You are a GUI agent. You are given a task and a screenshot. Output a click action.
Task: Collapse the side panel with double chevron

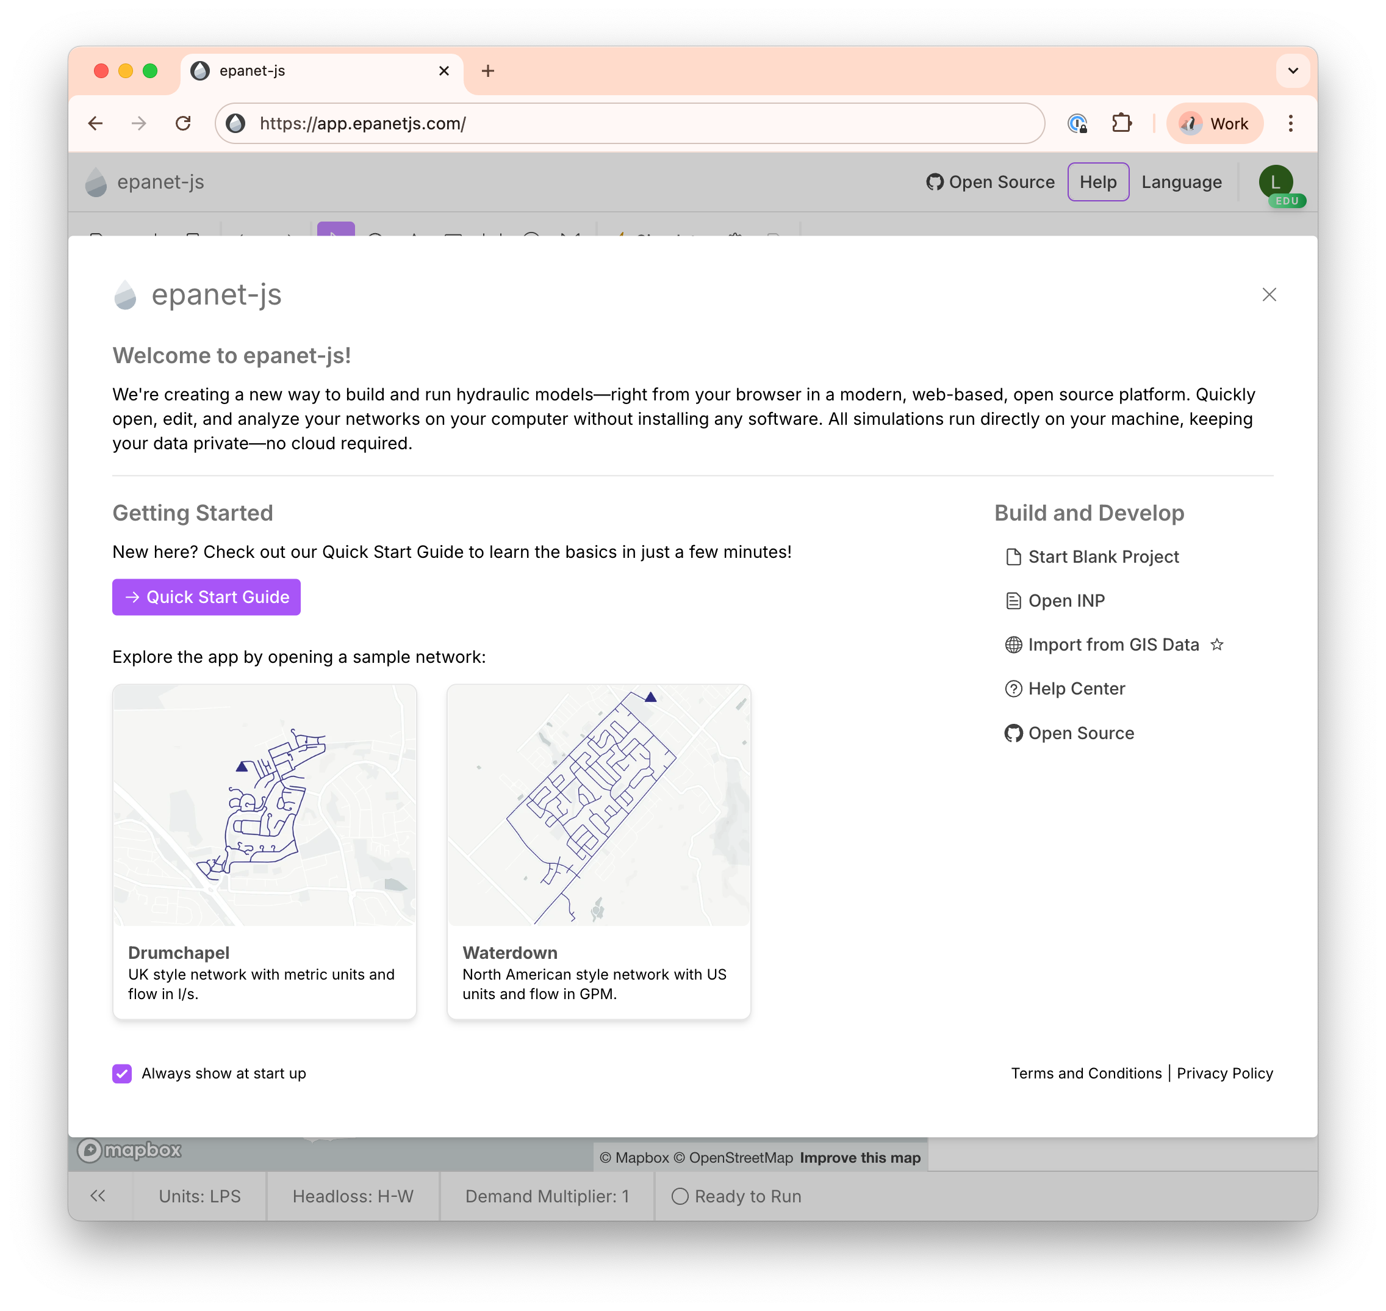[98, 1196]
